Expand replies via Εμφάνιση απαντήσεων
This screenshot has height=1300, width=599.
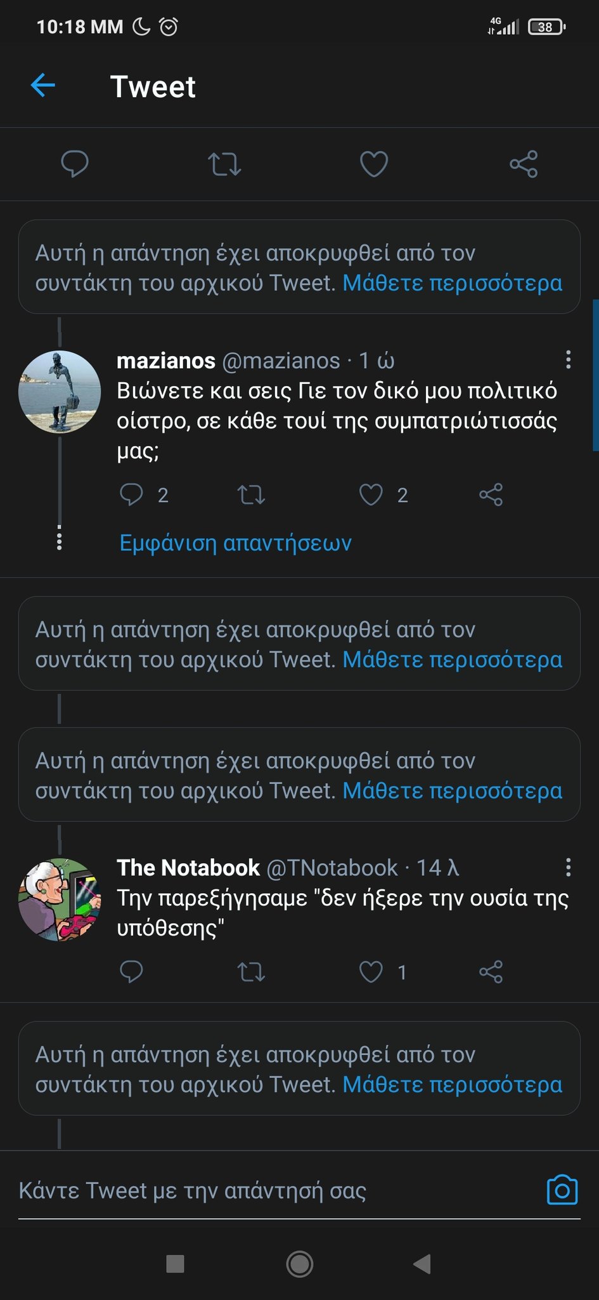point(235,543)
